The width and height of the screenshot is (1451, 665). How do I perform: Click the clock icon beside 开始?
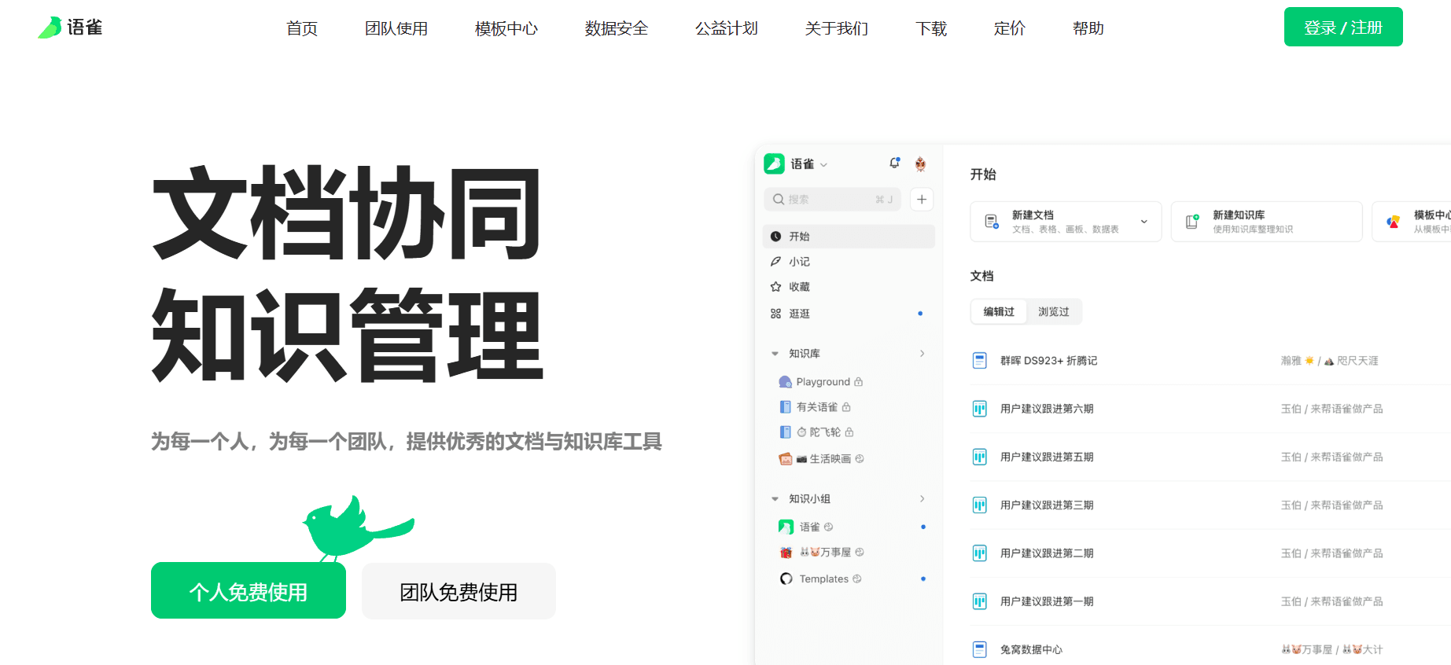(x=775, y=237)
